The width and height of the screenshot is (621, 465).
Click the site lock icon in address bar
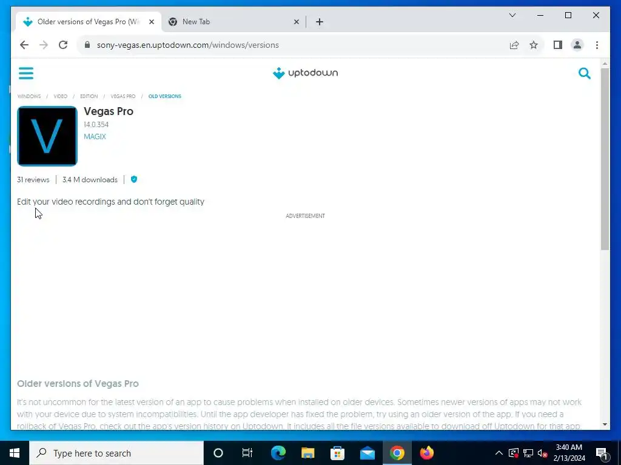87,45
